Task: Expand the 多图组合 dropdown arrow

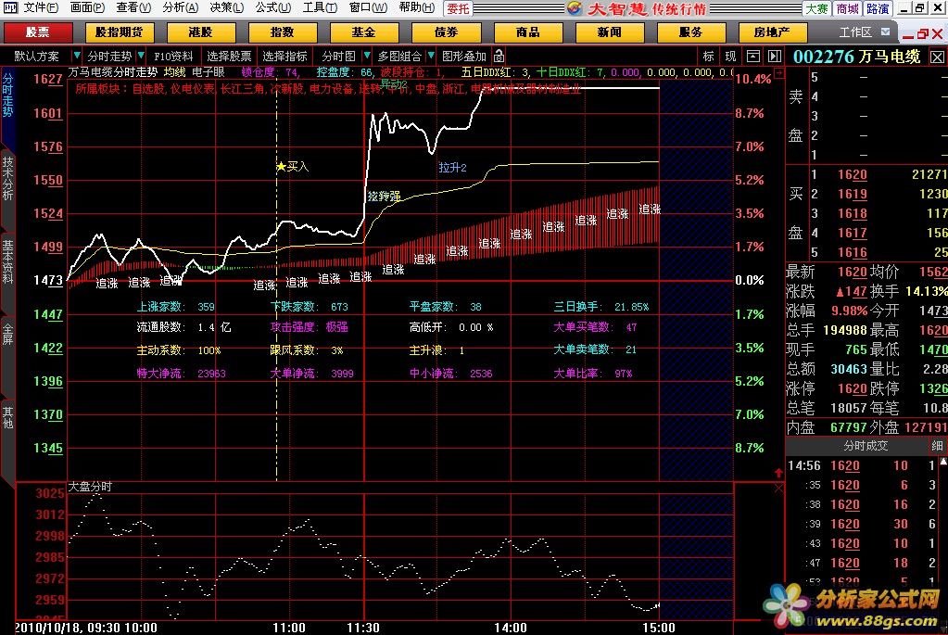Action: point(431,56)
